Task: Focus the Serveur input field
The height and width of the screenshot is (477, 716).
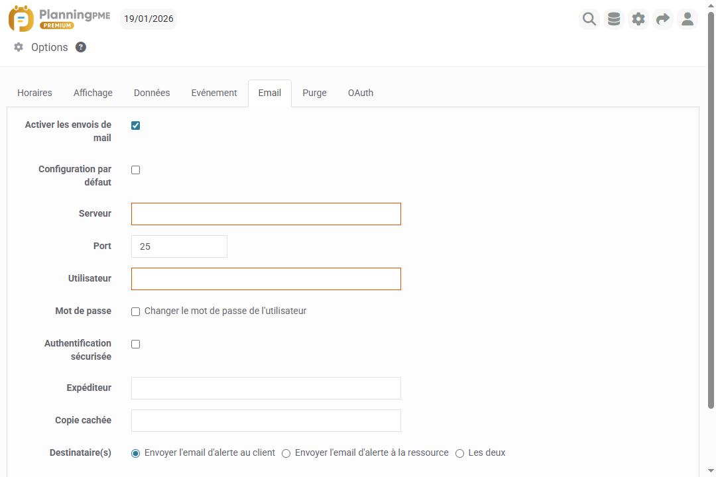Action: (267, 214)
